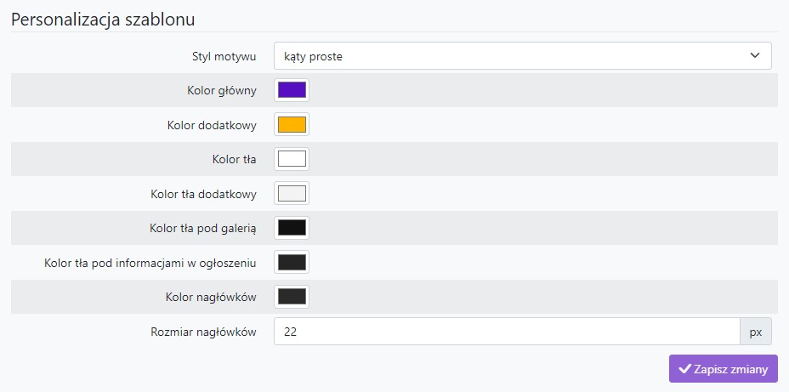Click the Styl motywu label
The image size is (789, 392).
pyautogui.click(x=224, y=56)
